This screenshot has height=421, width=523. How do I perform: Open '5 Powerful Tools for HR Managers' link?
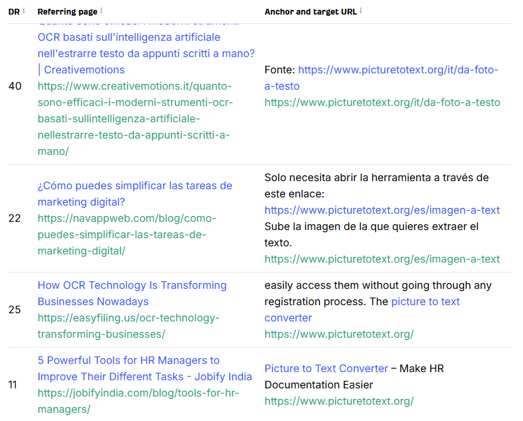145,368
